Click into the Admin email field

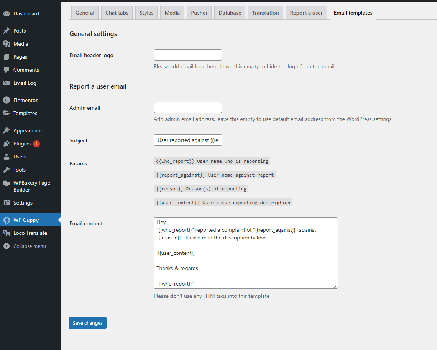tap(188, 107)
